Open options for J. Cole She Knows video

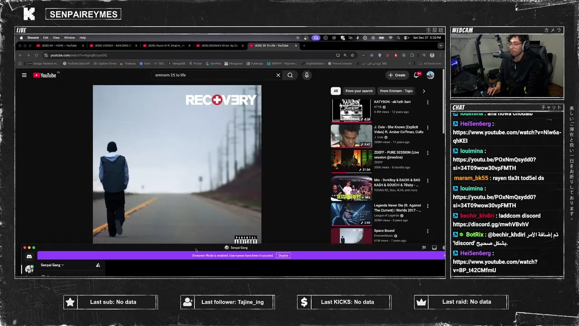[427, 128]
